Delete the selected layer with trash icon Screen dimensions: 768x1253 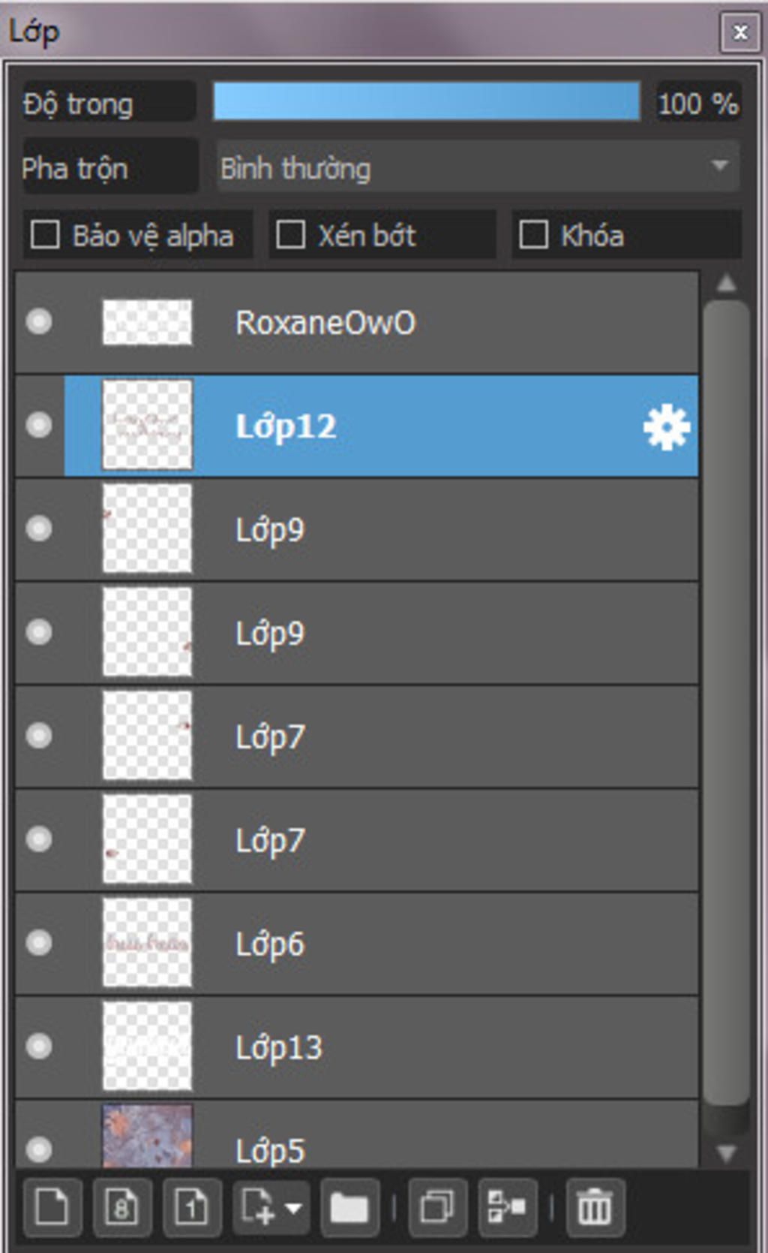pyautogui.click(x=595, y=1208)
